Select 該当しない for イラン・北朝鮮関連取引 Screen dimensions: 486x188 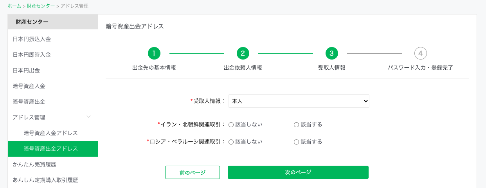[x=231, y=125]
